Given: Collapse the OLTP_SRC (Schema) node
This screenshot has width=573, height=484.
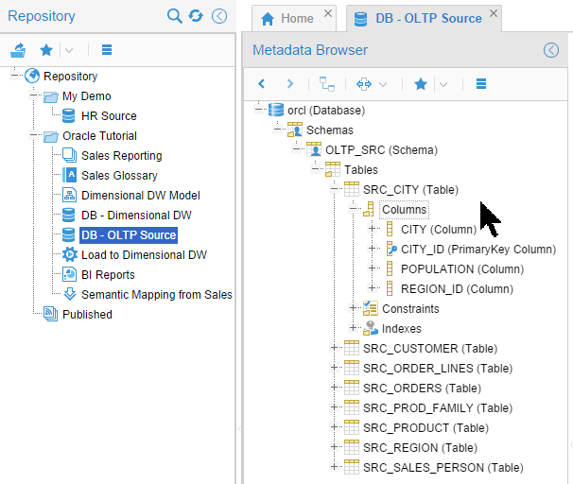Looking at the screenshot, I should tap(297, 148).
